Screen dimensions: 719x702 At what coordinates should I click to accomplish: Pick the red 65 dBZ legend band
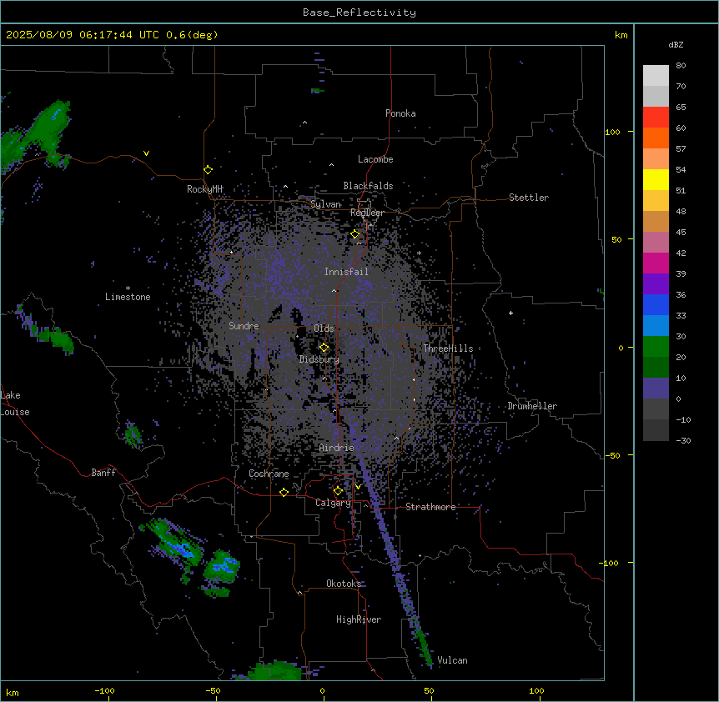[x=656, y=117]
